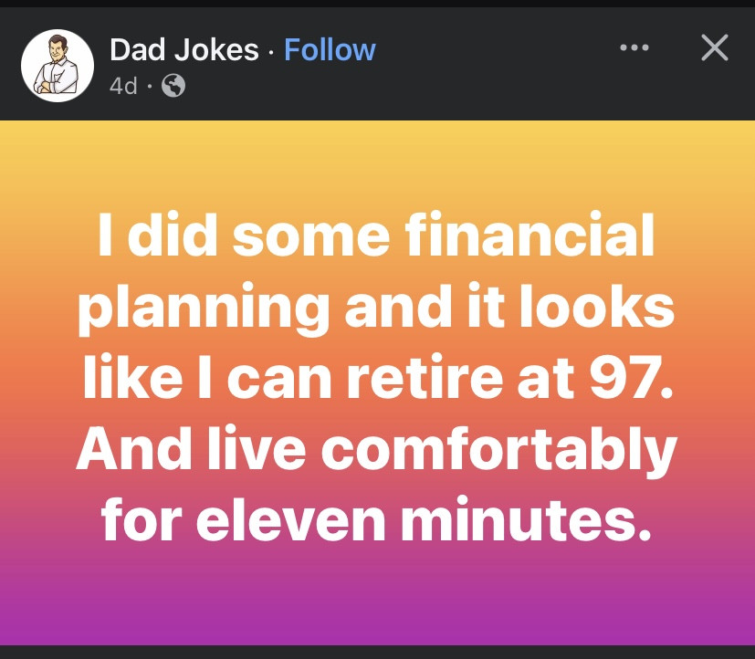755x659 pixels.
Task: Close the post viewer with the X
Action: pos(715,47)
